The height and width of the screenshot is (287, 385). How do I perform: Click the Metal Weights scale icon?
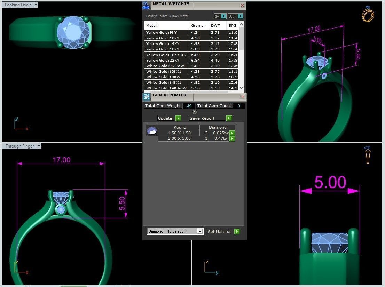pyautogui.click(x=146, y=6)
